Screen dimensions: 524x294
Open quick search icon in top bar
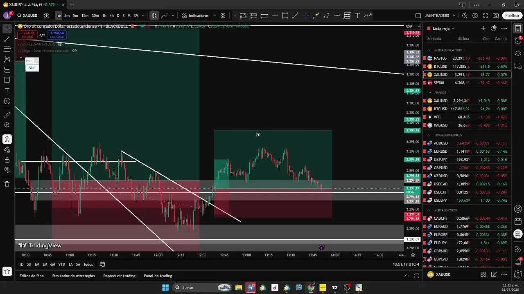pyautogui.click(x=465, y=16)
